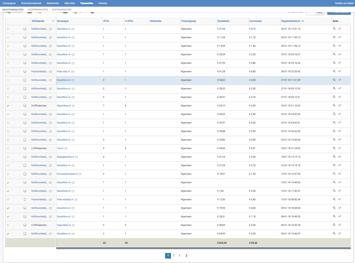The image size is (355, 263).
Task: Click magnifier for the Fiets-zitje.nl transaction
Action: point(334,71)
